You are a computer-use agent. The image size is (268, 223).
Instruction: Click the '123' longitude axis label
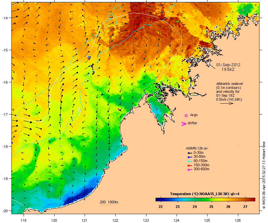click(x=146, y=220)
